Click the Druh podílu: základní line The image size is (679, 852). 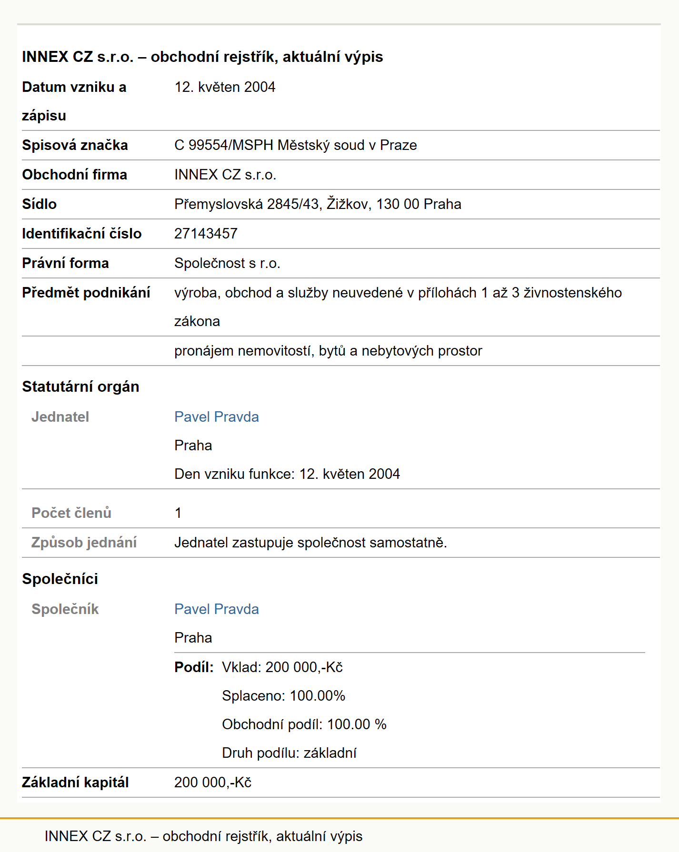pos(289,753)
